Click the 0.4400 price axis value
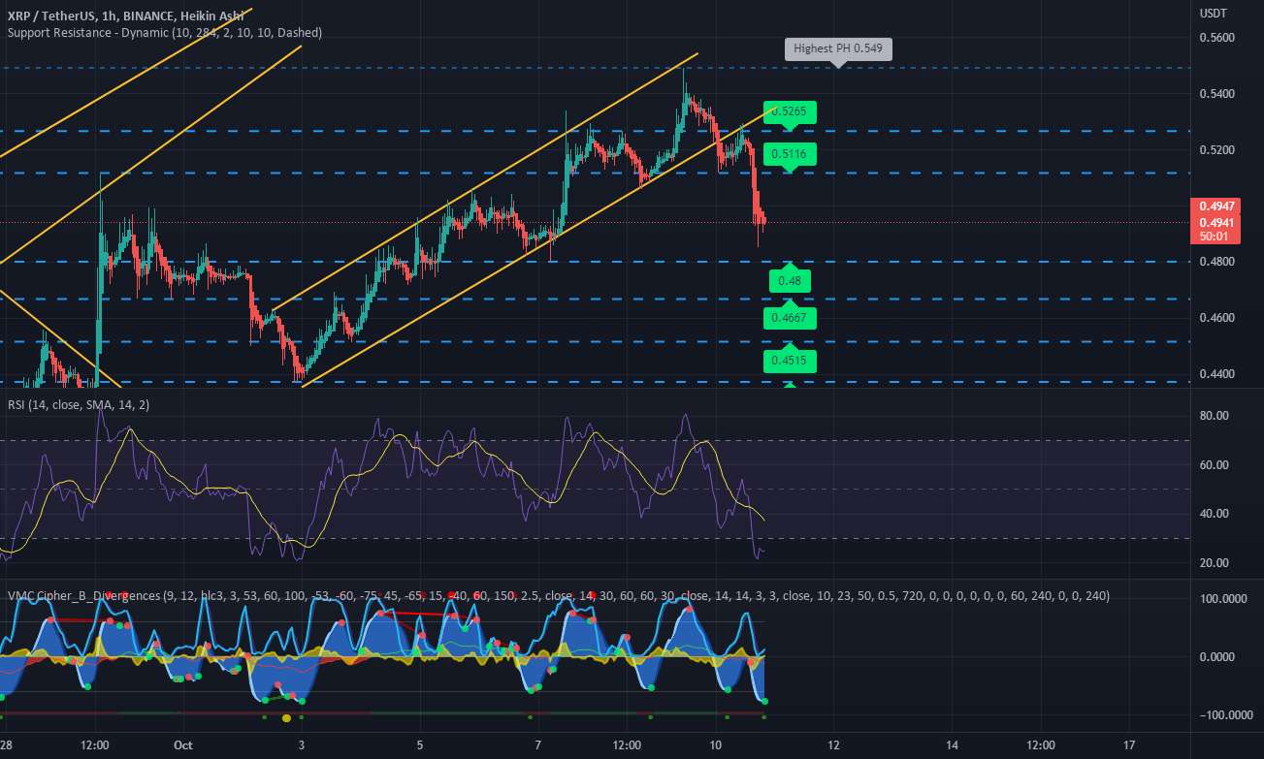This screenshot has width=1264, height=759. coord(1216,374)
